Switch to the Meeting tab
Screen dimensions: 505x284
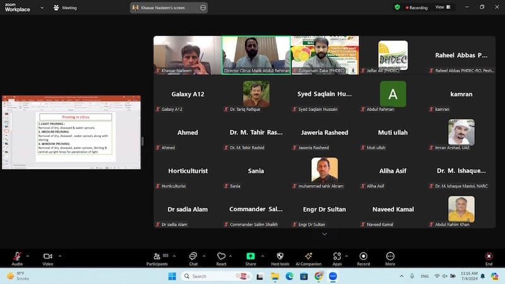click(66, 8)
